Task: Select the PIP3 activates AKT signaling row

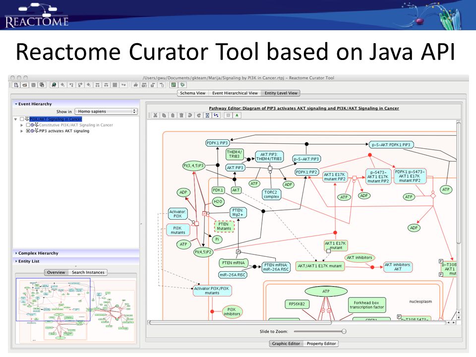Action: click(64, 131)
